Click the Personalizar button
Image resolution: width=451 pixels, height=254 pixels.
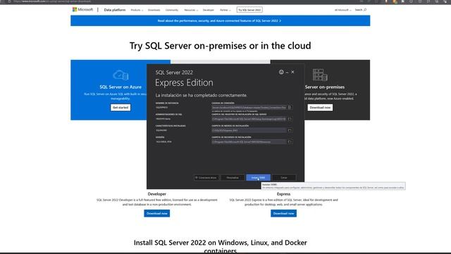coord(233,178)
